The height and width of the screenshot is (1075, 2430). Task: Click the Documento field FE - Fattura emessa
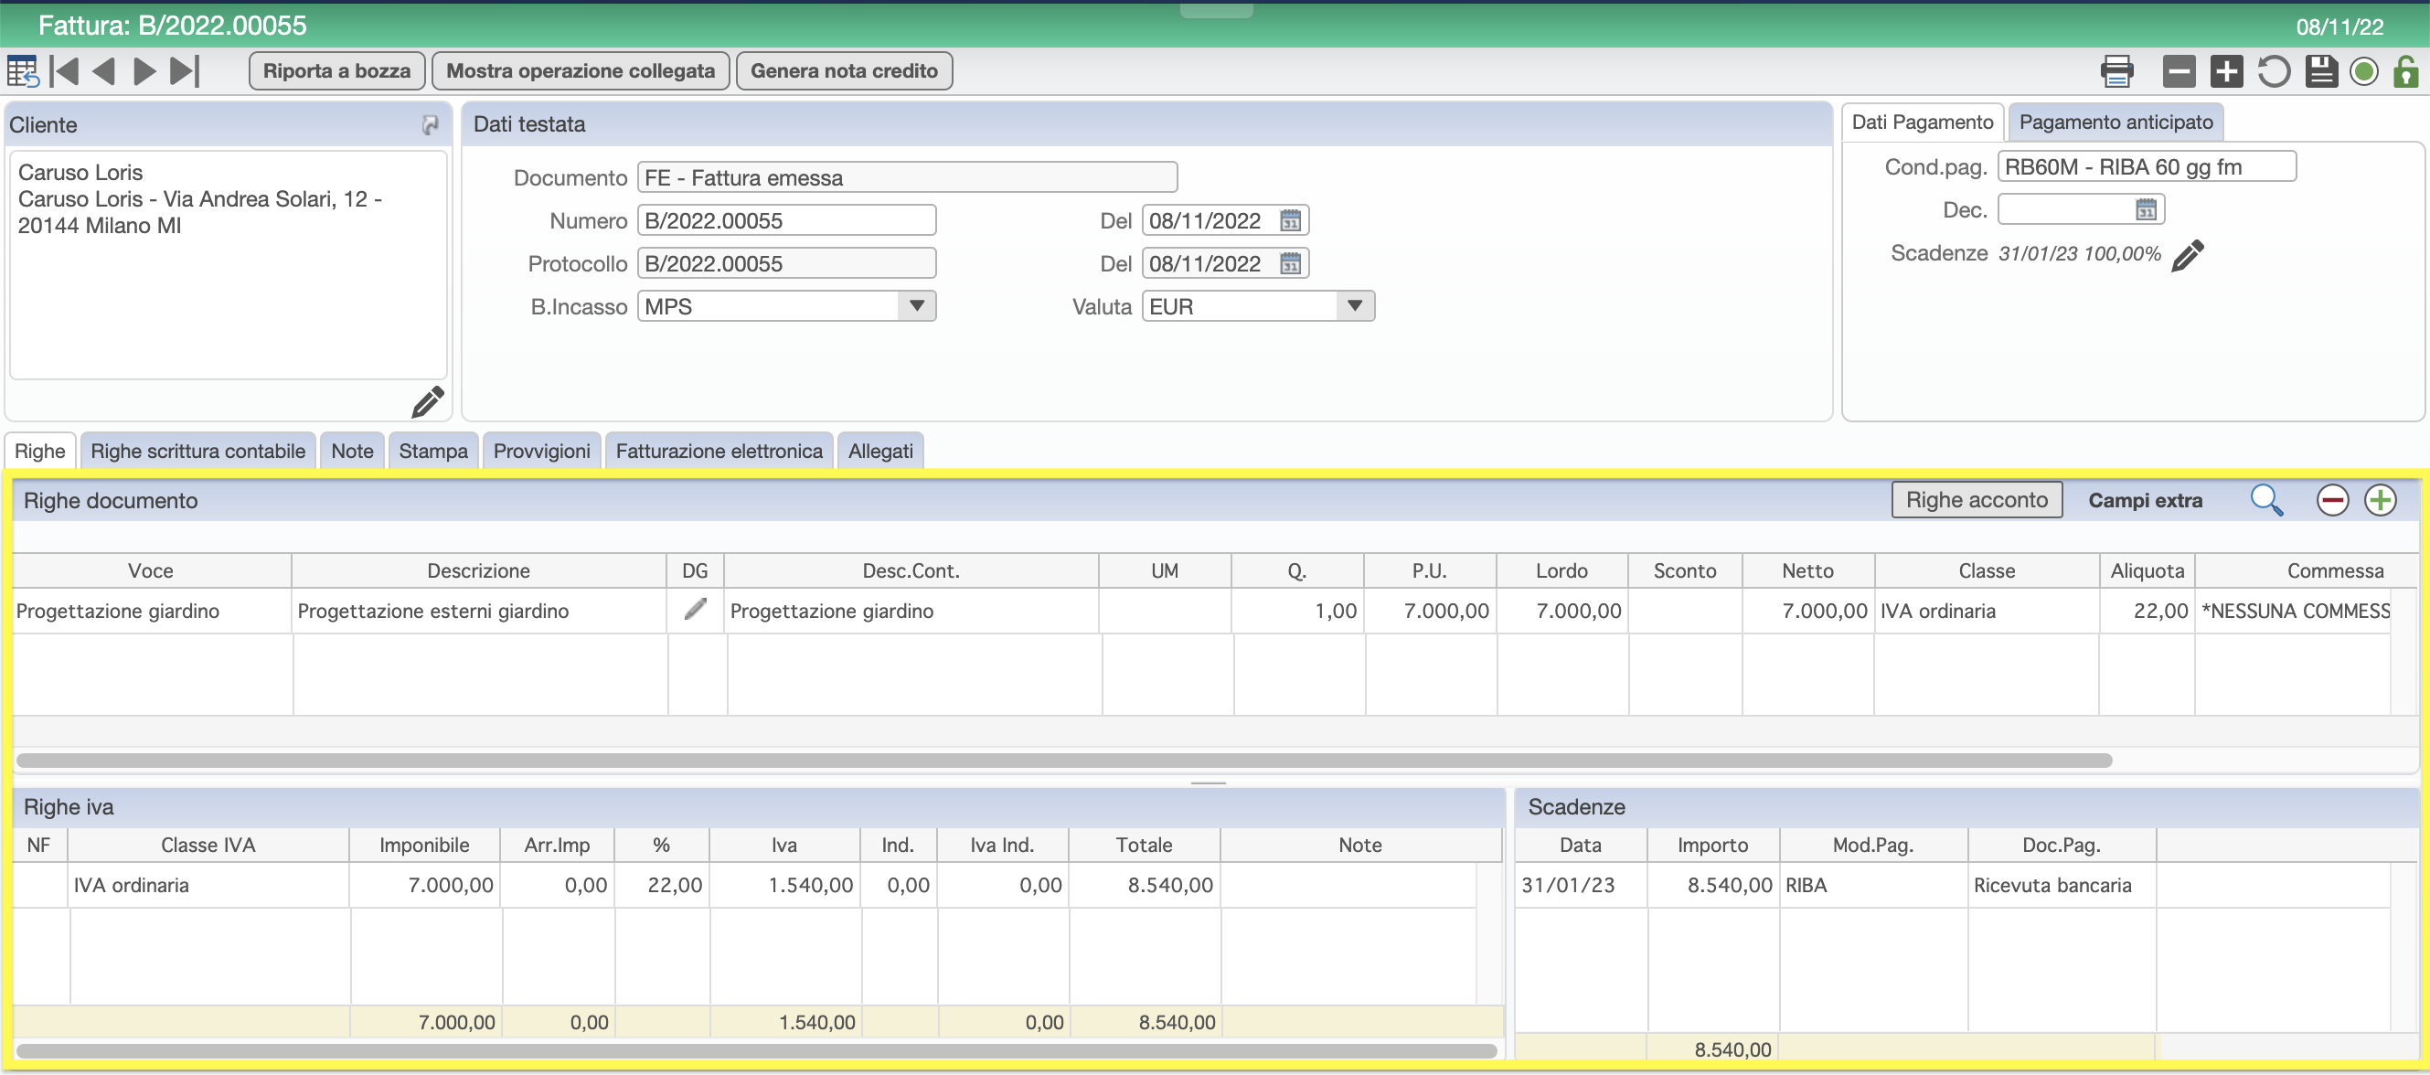[907, 177]
